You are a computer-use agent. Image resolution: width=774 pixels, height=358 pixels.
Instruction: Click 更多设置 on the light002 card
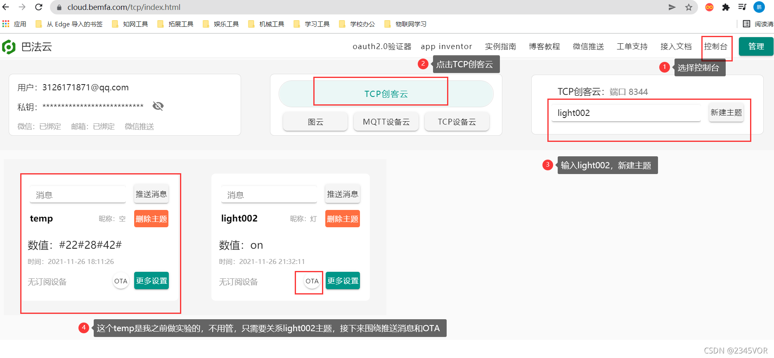click(x=343, y=280)
